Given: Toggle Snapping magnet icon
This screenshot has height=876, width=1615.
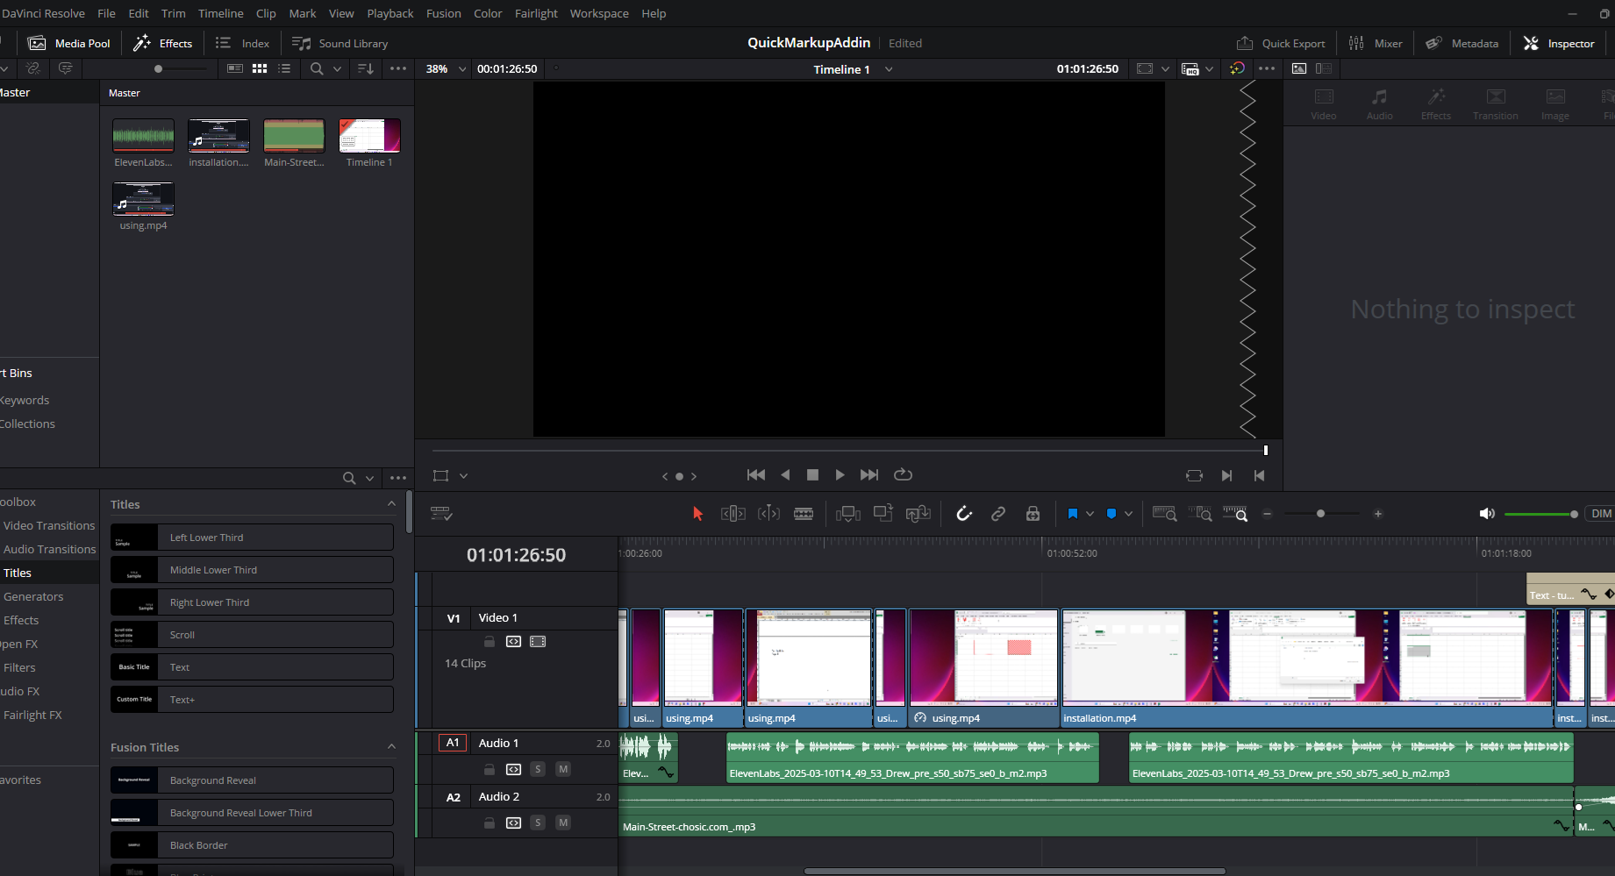Looking at the screenshot, I should coord(964,514).
